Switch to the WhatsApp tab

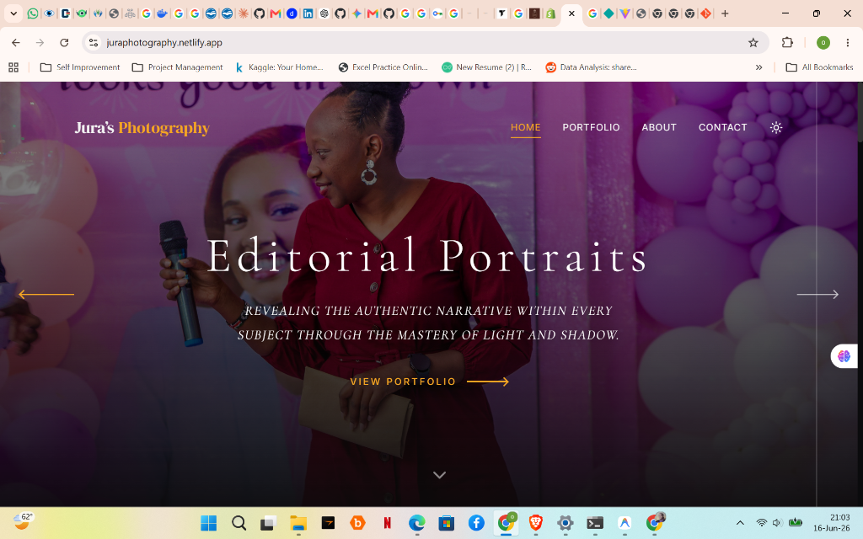pyautogui.click(x=33, y=13)
